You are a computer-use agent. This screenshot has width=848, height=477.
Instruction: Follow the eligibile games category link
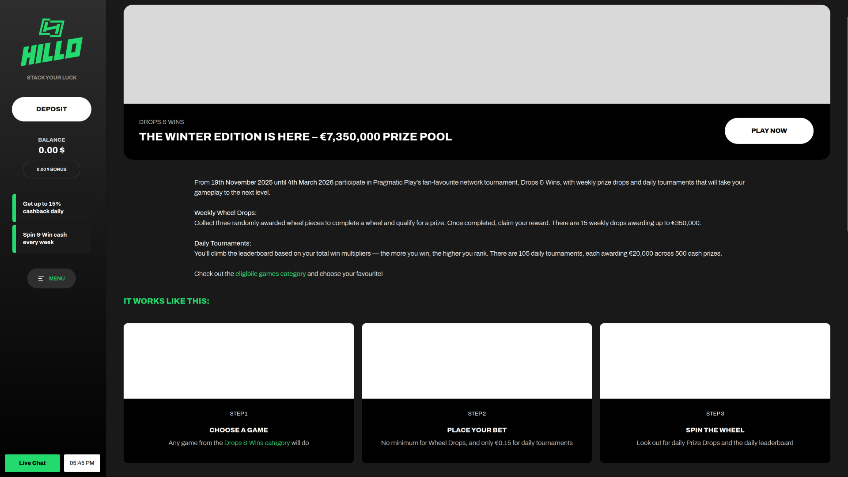pyautogui.click(x=270, y=274)
